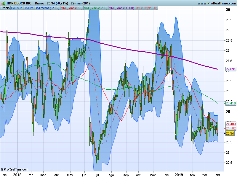
Task: Select the Boll sup legend tab
Action: 17,8
